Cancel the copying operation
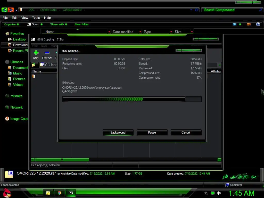Screen dimensions: 264x198 186,133
